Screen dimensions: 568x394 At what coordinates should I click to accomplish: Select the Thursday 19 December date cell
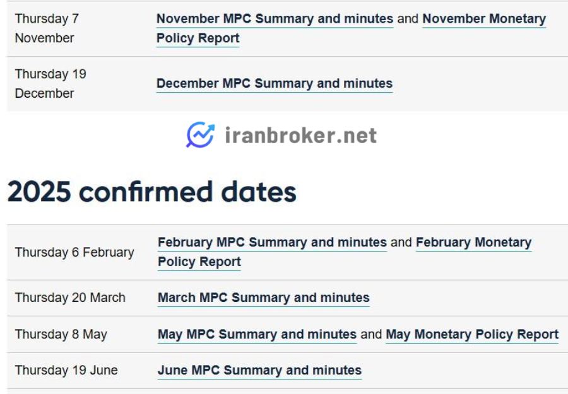point(50,84)
